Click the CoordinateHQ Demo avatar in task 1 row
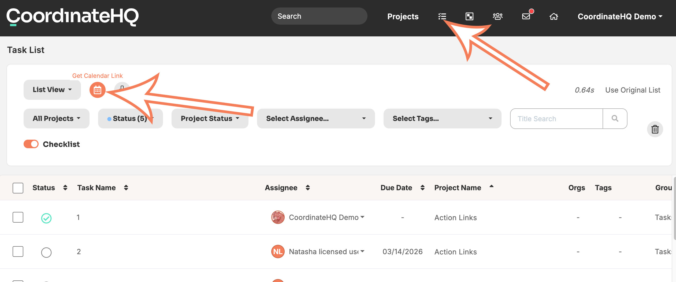Viewport: 676px width, 282px height. click(x=278, y=217)
